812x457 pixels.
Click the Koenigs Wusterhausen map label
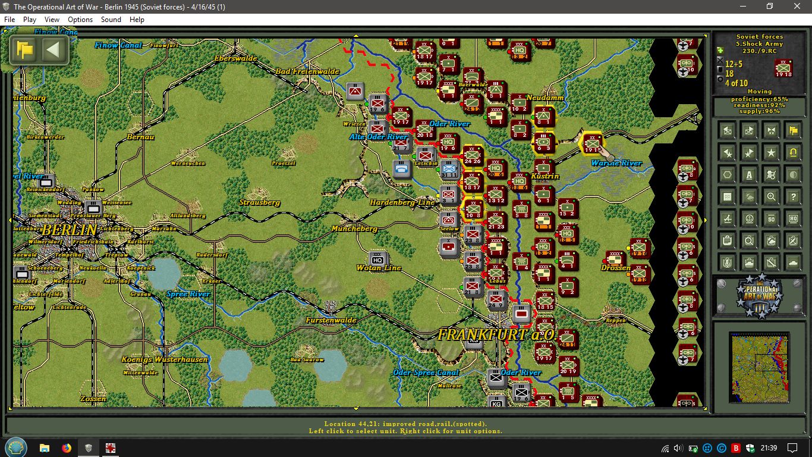165,359
